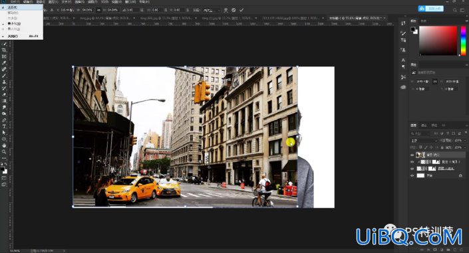Select the Eraser tool
469x253 pixels.
click(x=4, y=94)
